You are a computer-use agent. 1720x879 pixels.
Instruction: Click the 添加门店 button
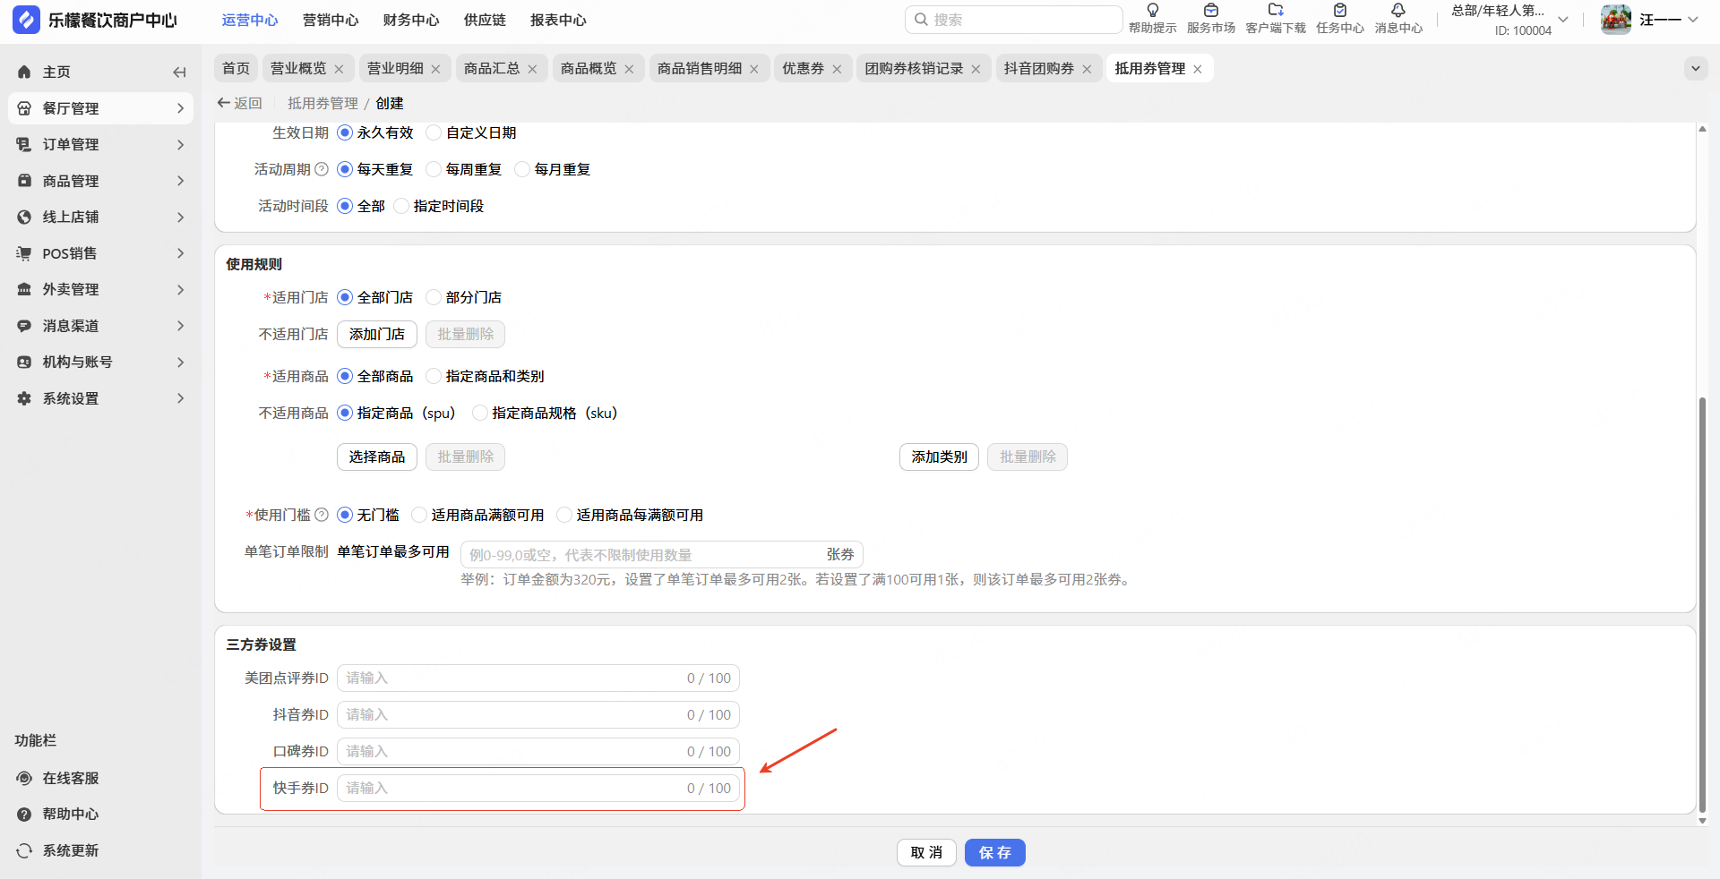[x=376, y=334]
